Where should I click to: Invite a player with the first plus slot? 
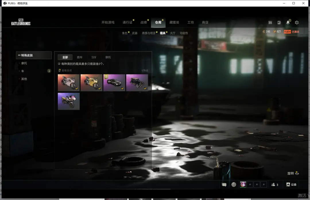[x=250, y=185]
